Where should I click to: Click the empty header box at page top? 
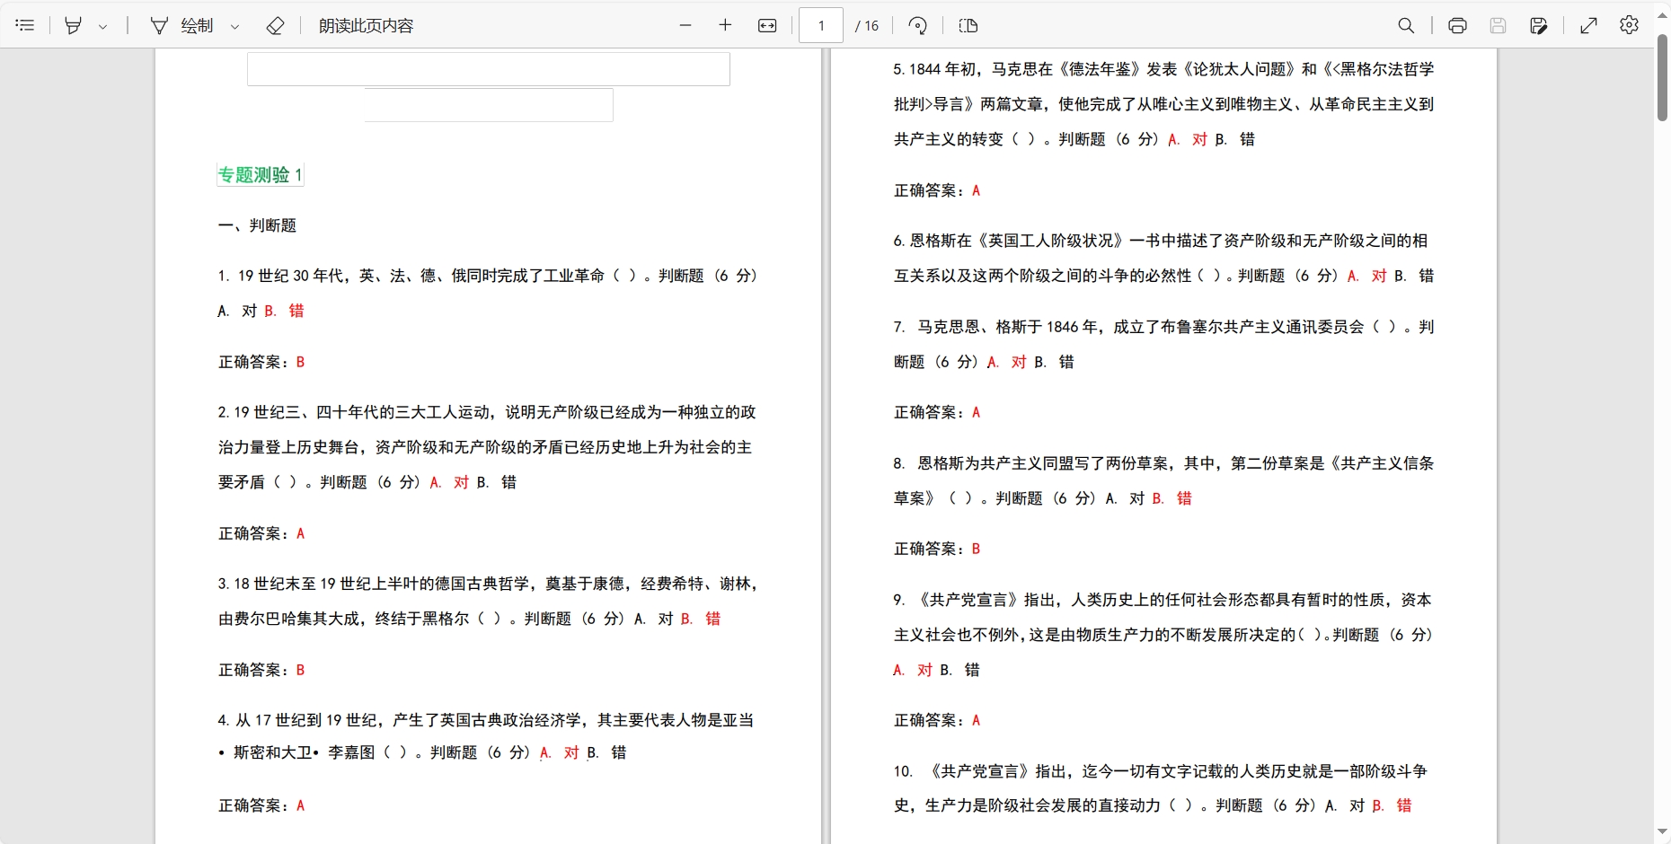click(x=489, y=69)
